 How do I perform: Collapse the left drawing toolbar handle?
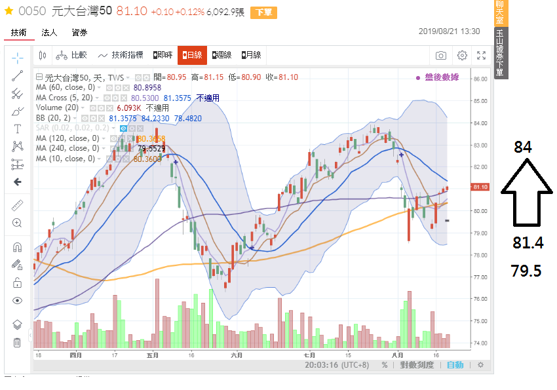(x=31, y=335)
